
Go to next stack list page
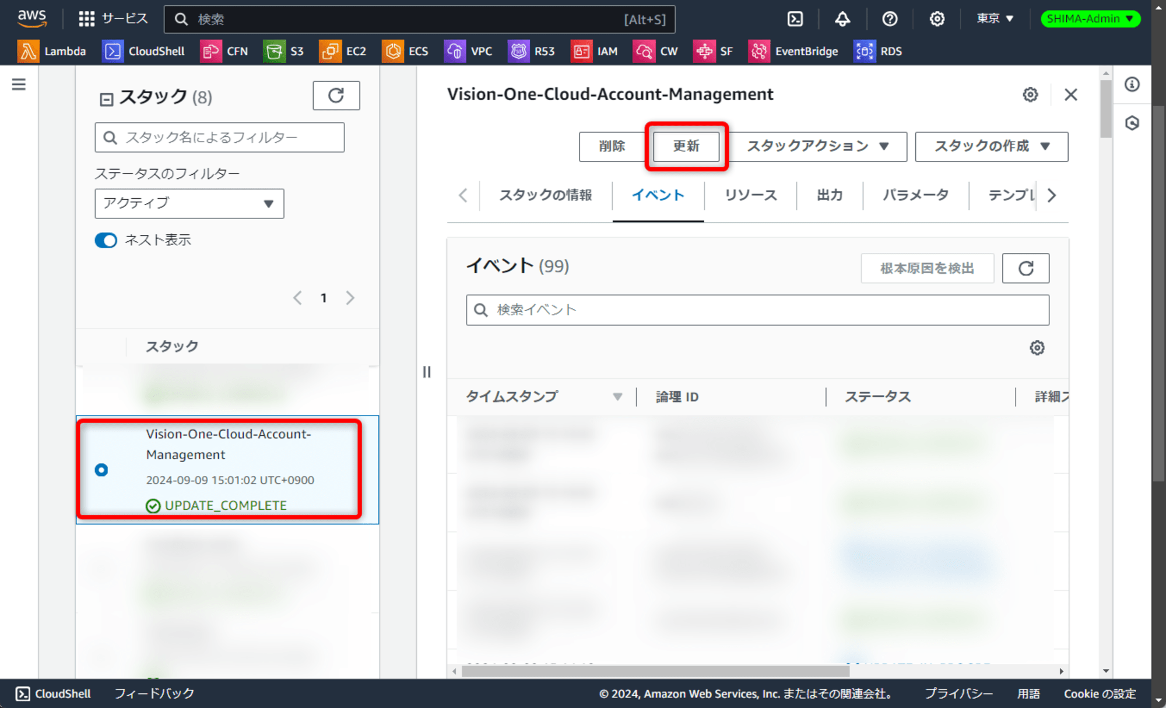click(350, 298)
